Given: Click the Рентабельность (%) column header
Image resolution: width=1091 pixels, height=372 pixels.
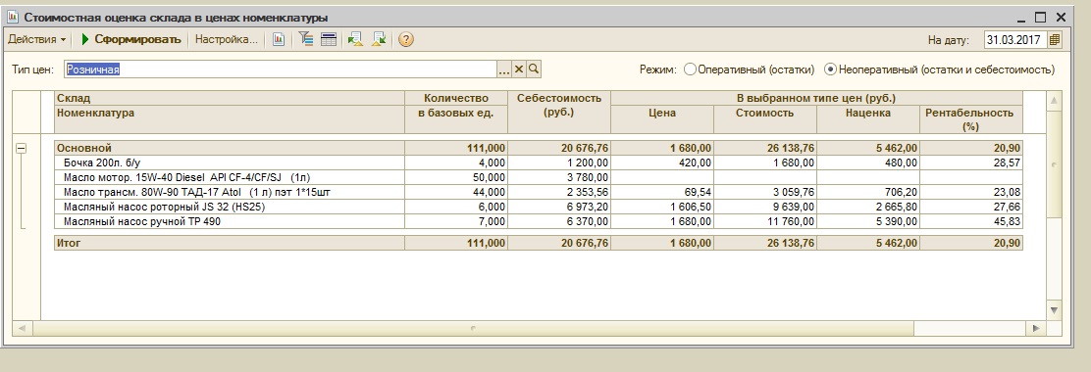Looking at the screenshot, I should tap(970, 118).
